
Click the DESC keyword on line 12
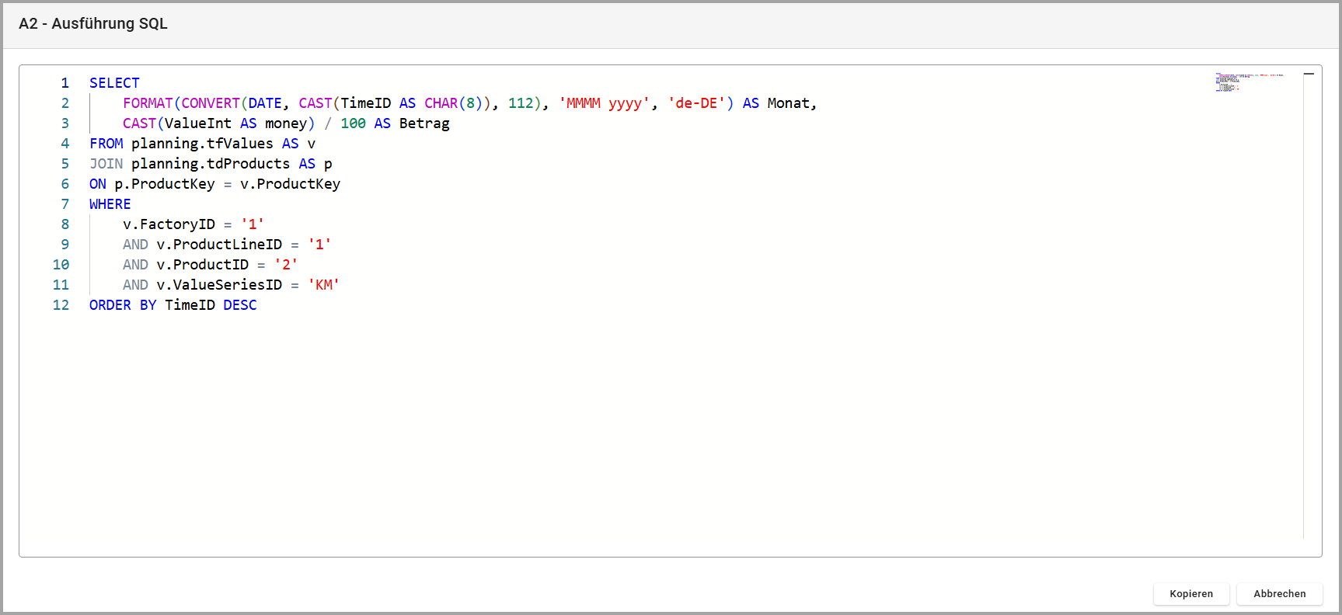click(x=239, y=305)
